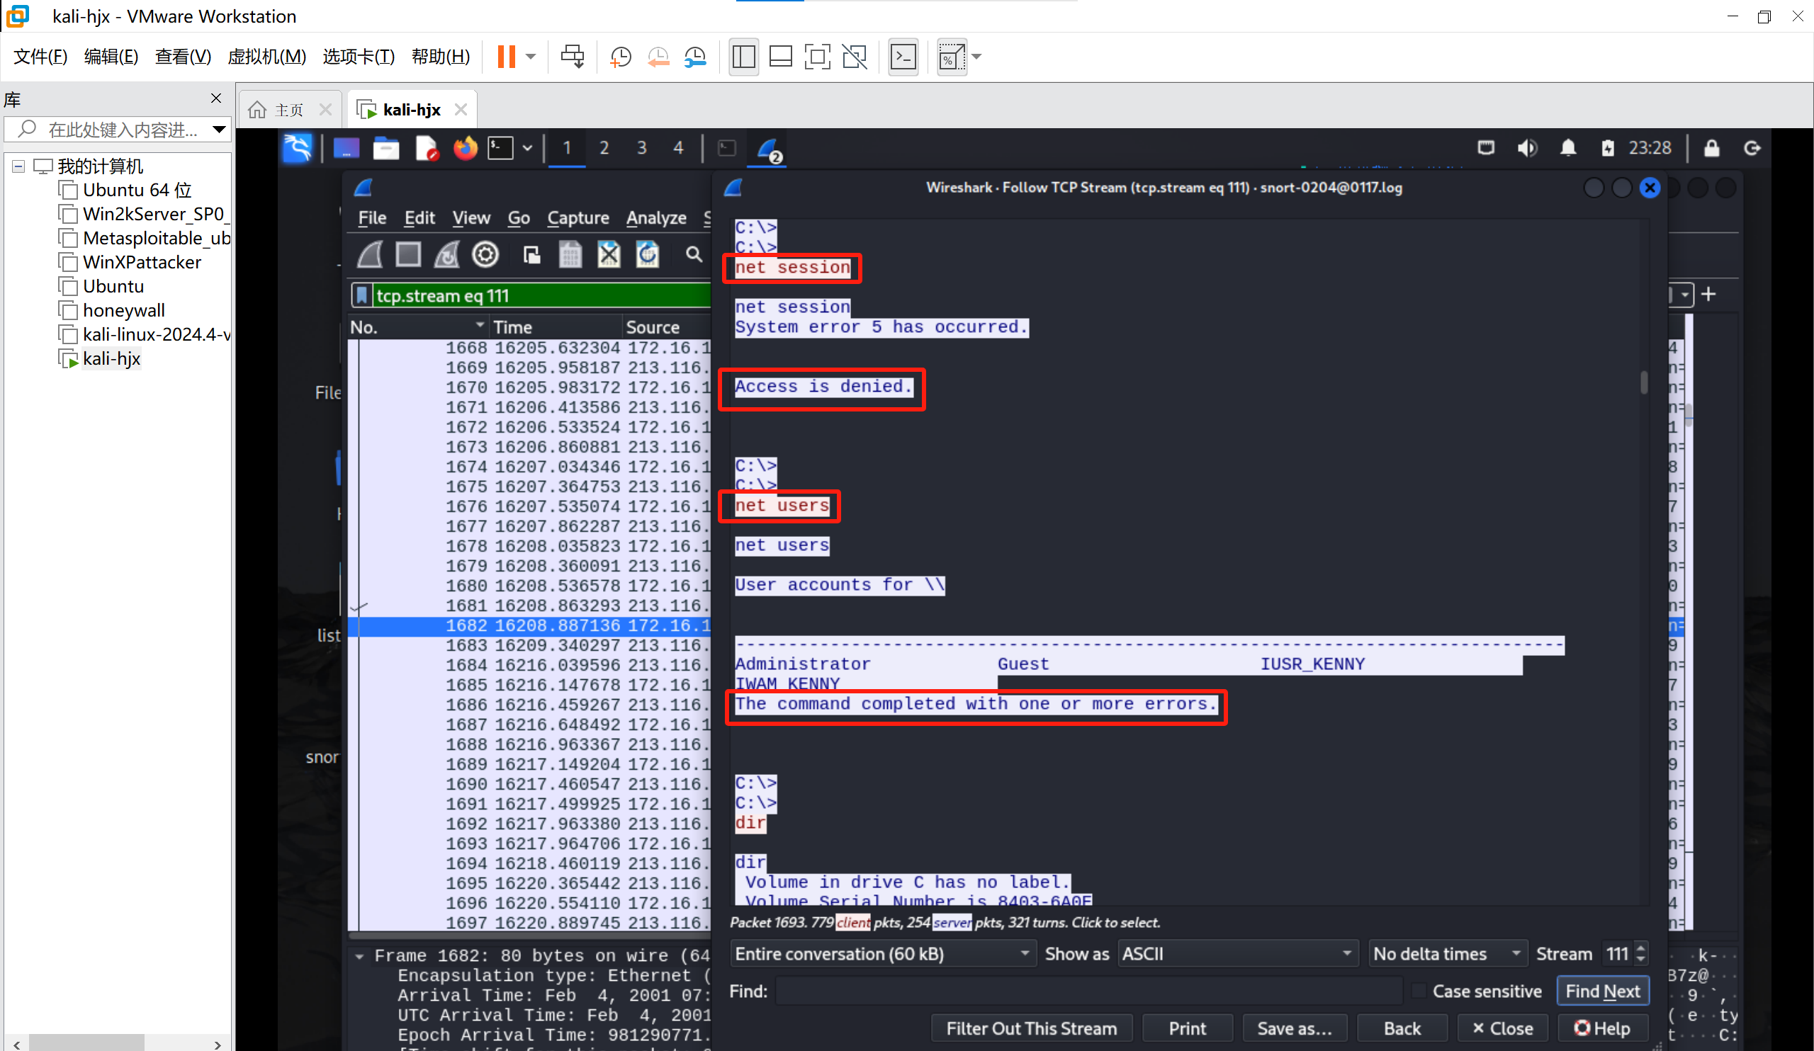The width and height of the screenshot is (1814, 1051).
Task: Click the Help button in stream dialog
Action: coord(1602,1029)
